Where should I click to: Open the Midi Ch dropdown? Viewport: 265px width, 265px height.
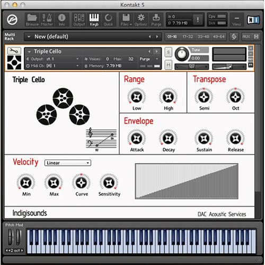click(x=52, y=66)
